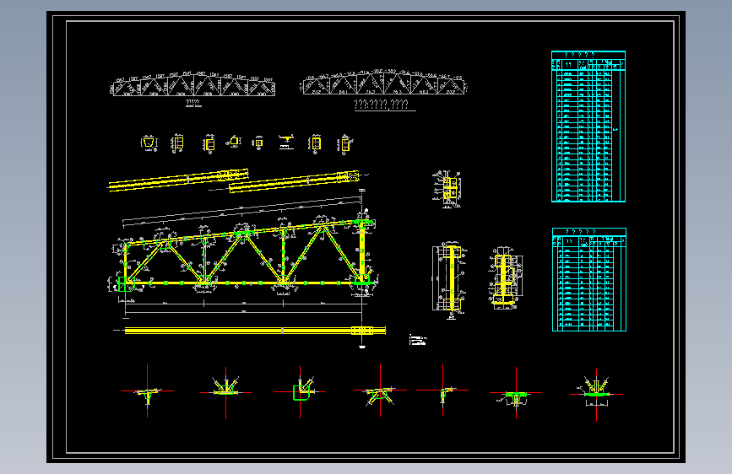This screenshot has height=474, width=732.
Task: Click the small white notes text block near chord plan
Action: (417, 340)
